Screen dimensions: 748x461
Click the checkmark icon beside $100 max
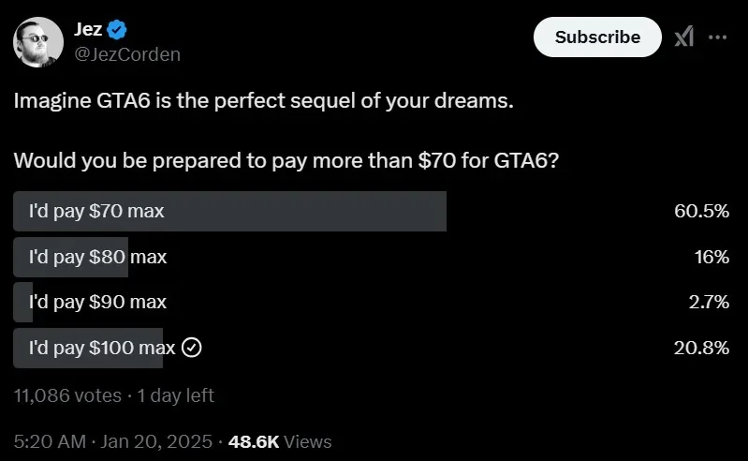pos(192,348)
